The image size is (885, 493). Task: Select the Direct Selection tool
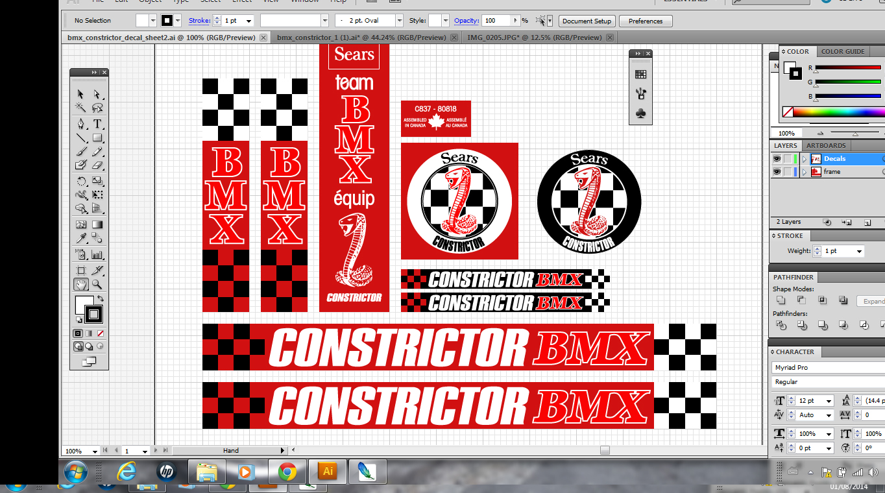point(97,94)
